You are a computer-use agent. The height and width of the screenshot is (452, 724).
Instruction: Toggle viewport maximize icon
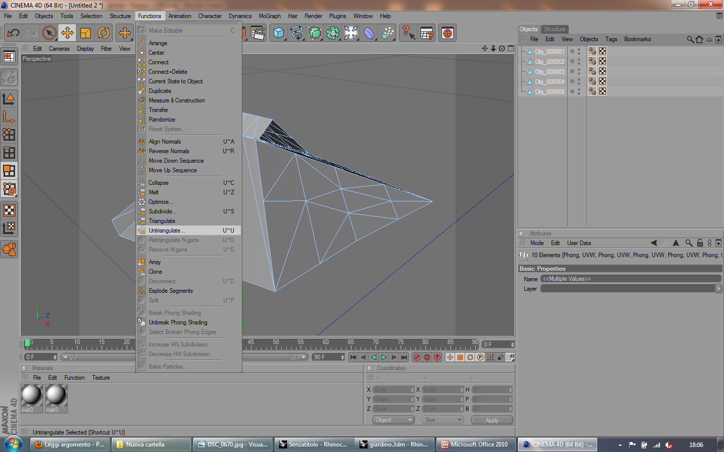pos(511,48)
